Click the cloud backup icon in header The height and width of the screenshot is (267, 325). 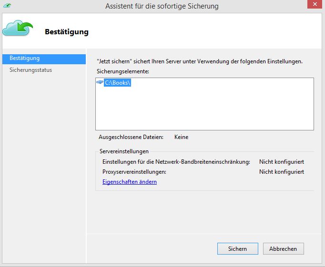18,28
